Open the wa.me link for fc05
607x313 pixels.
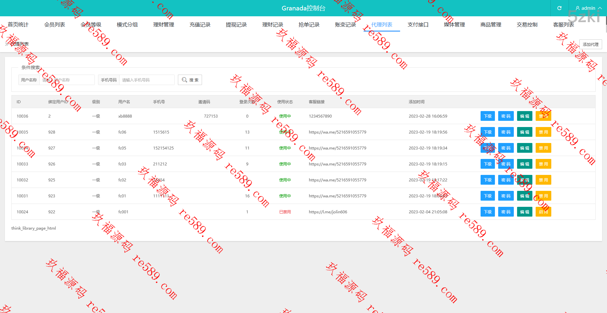[x=337, y=148]
